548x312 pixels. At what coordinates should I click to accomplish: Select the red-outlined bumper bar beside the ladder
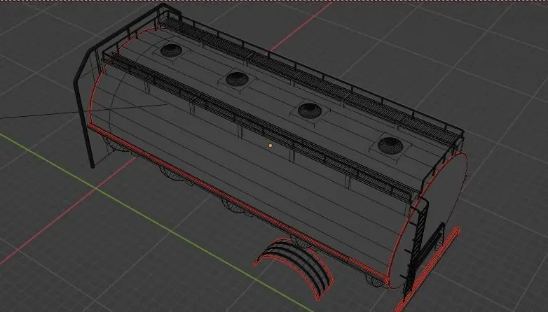[x=428, y=271]
